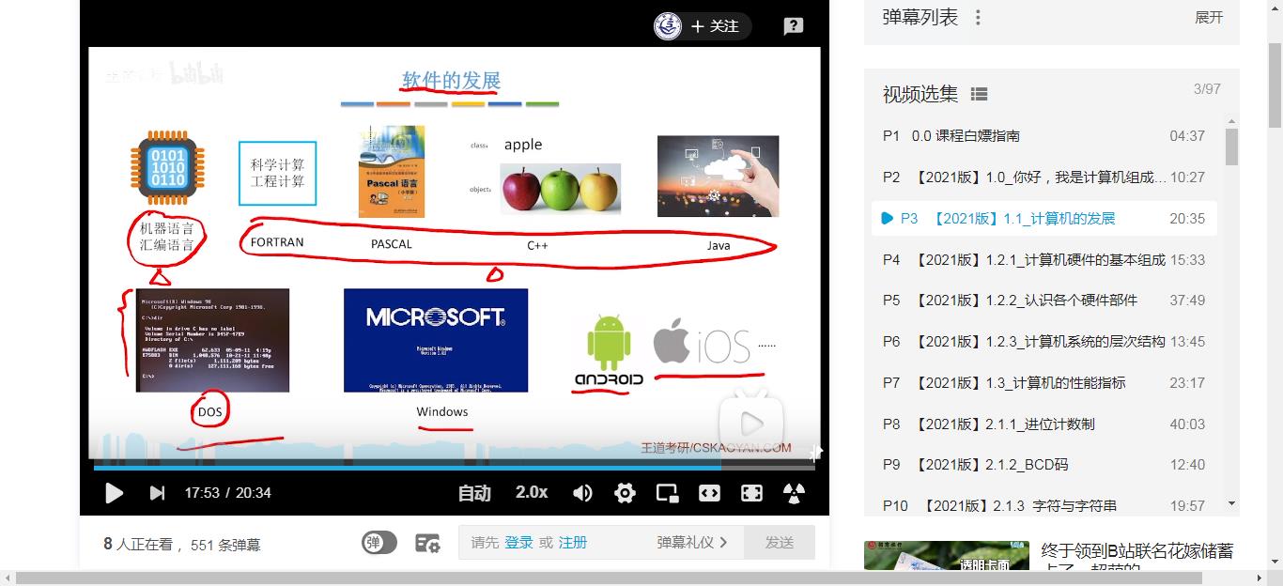This screenshot has width=1283, height=586.
Task: Click playlist scrollbar down arrow
Action: coord(1231,504)
